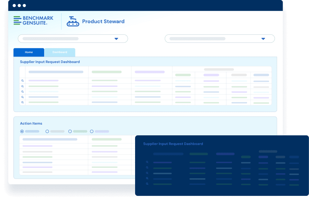Open second row magnifier in Supplier Input table
The image size is (309, 201).
click(22, 86)
